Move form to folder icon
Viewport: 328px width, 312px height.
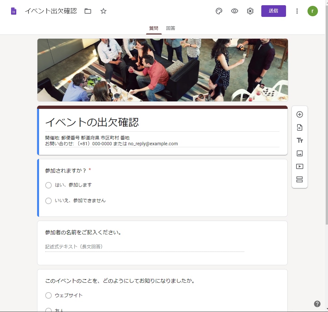[88, 11]
